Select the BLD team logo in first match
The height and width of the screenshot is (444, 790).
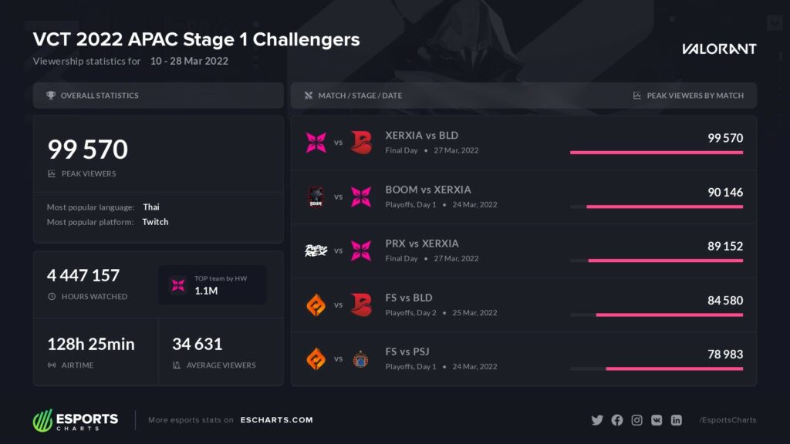pyautogui.click(x=361, y=143)
